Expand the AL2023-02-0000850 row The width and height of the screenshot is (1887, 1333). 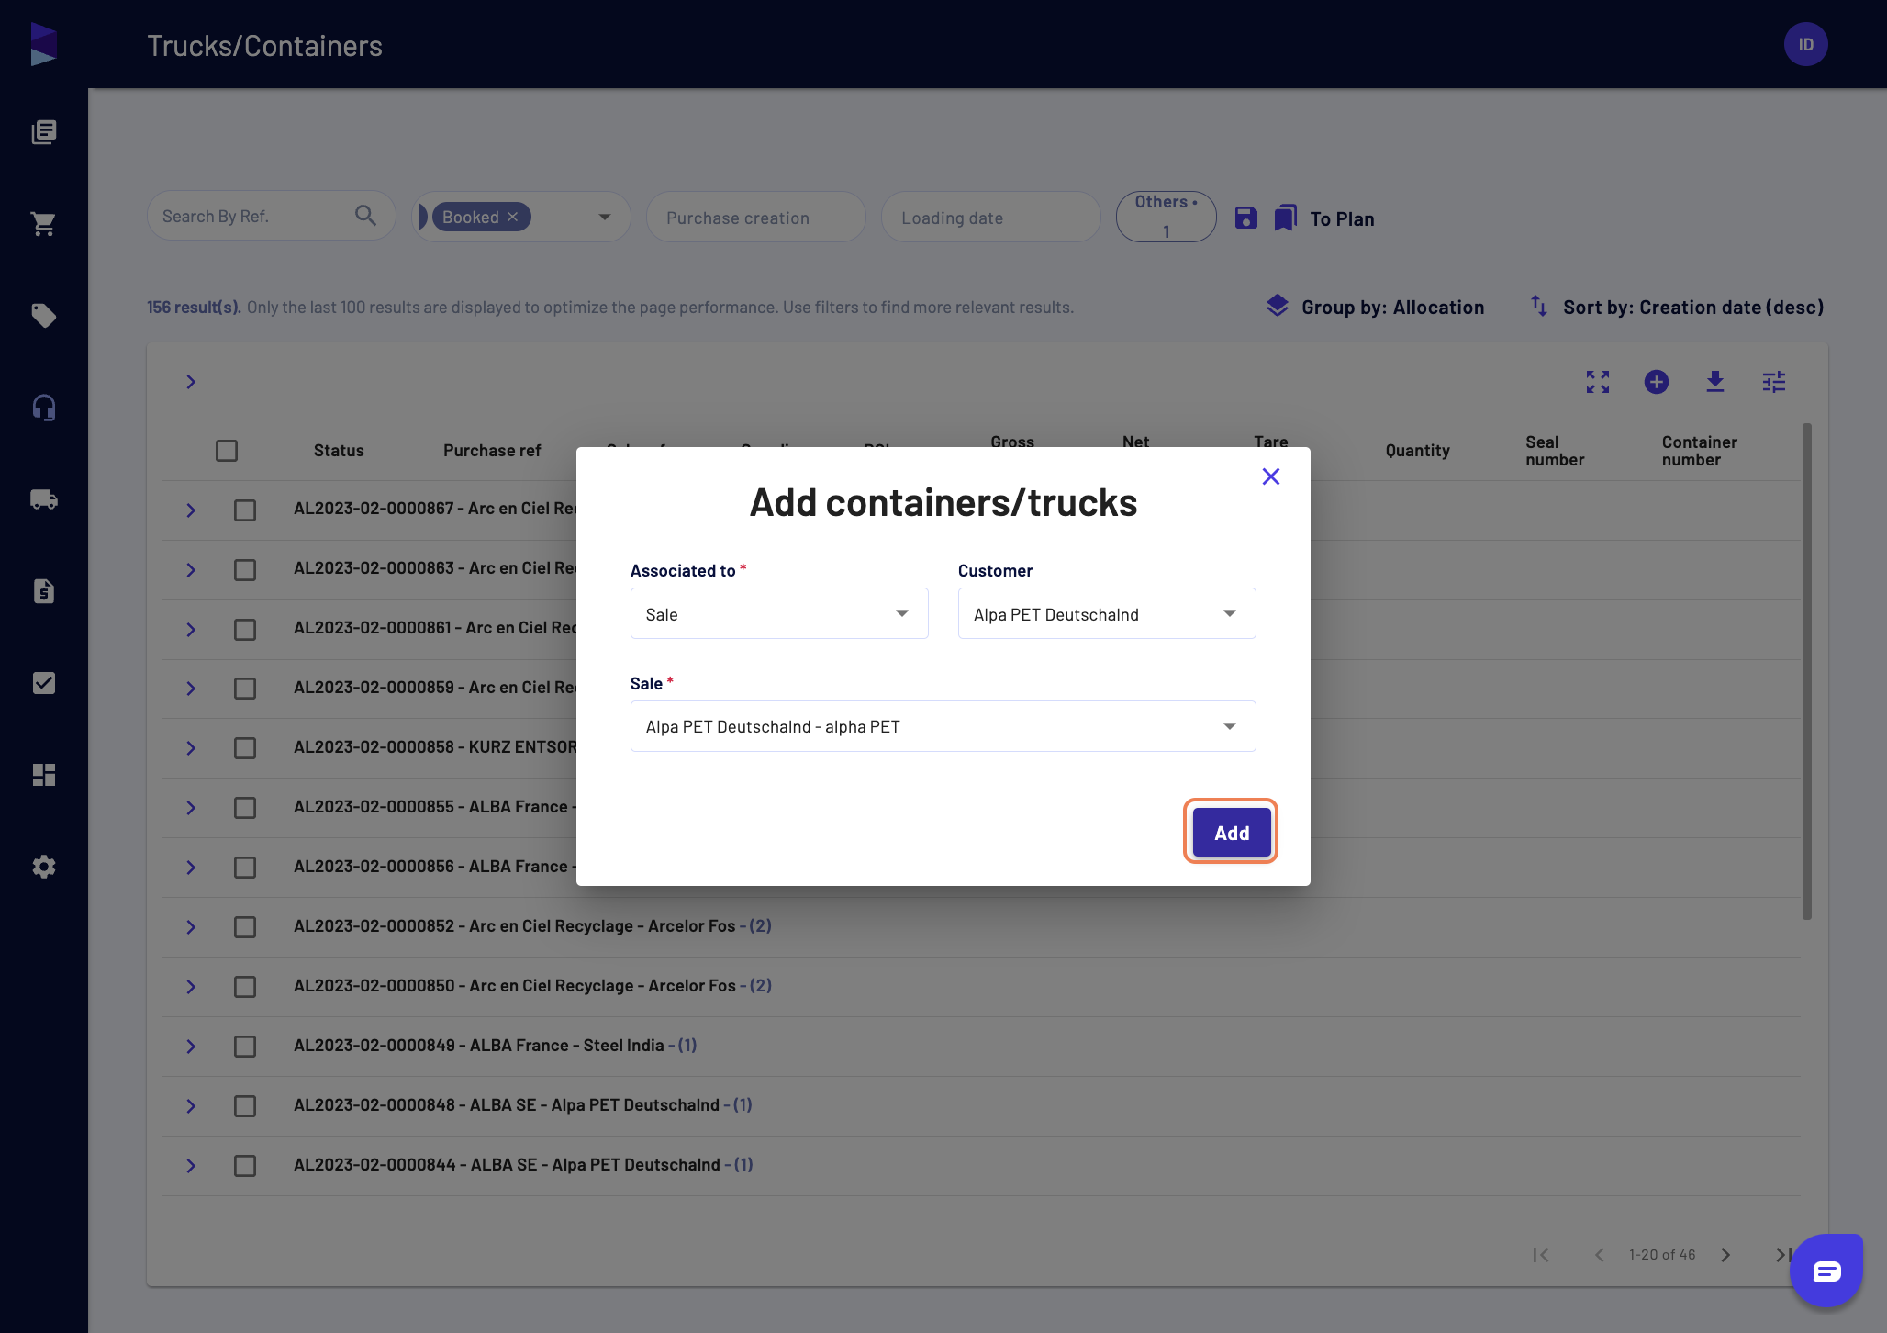tap(191, 987)
